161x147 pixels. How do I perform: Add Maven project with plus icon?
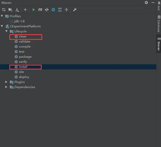pyautogui.click(x=25, y=10)
